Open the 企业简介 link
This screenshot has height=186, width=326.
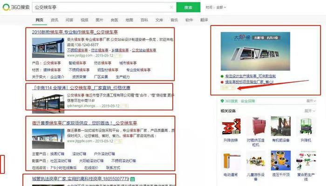tap(57, 77)
